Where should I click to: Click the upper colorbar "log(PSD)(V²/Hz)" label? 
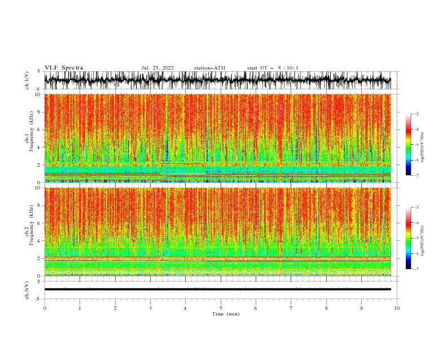click(423, 148)
